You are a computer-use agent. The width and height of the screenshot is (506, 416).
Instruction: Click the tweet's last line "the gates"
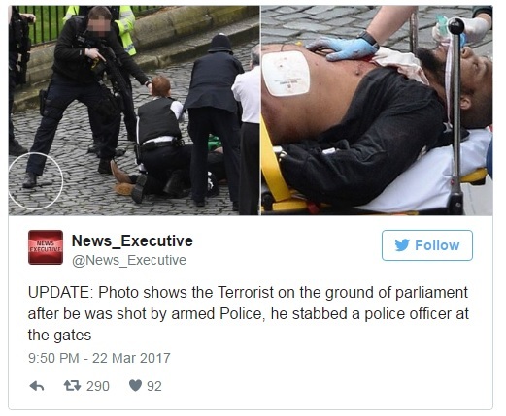[x=59, y=336]
